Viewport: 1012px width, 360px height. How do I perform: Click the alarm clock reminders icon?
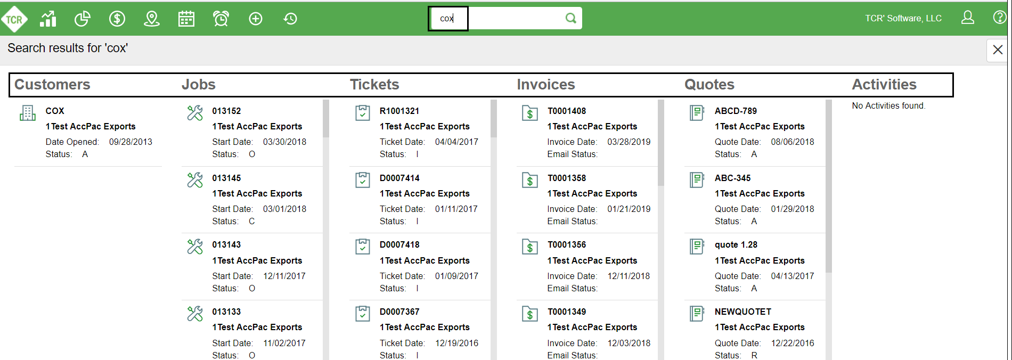coord(221,19)
